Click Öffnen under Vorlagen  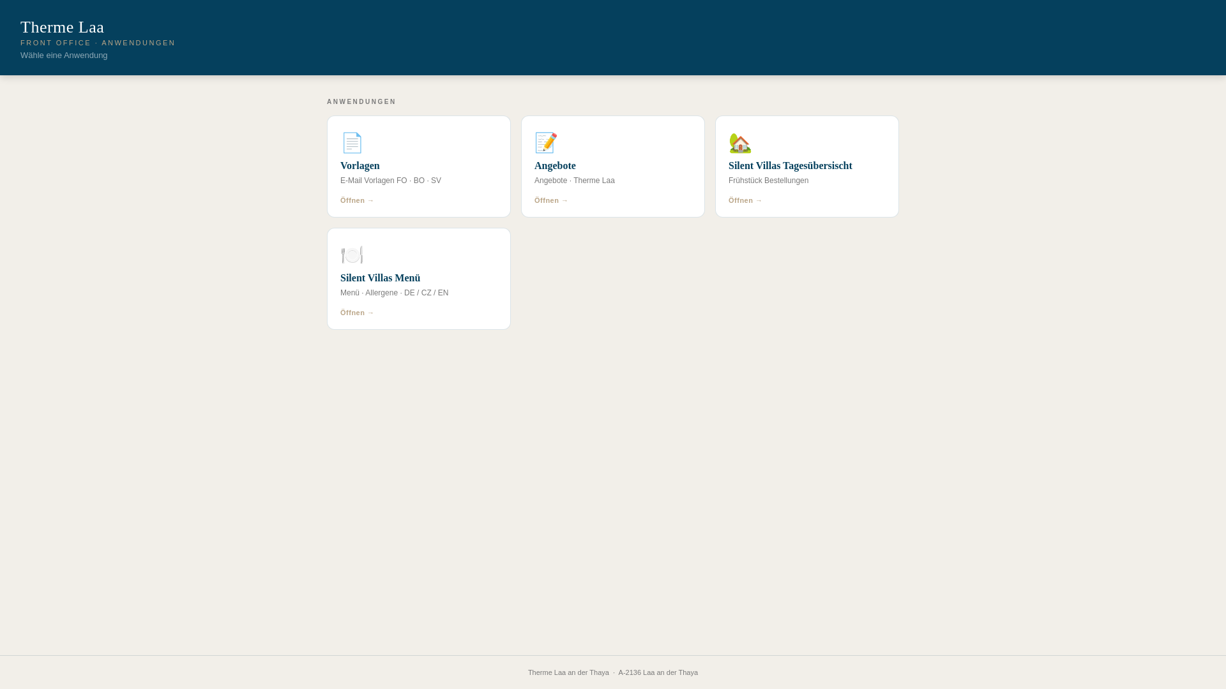click(x=357, y=200)
